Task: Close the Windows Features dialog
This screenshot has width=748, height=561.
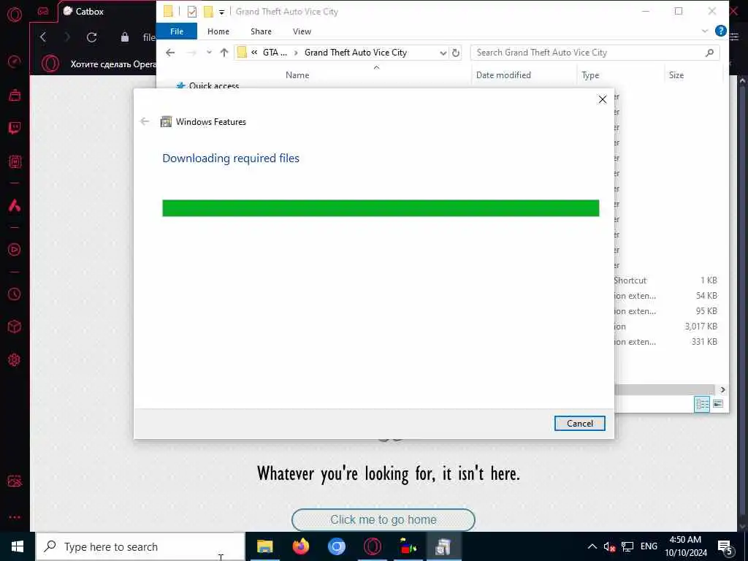Action: (603, 99)
